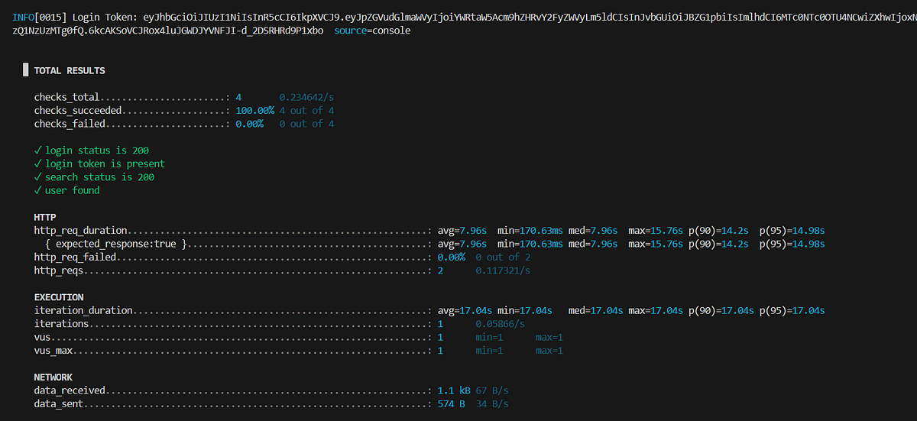
Task: Click the block marker before TOTAL RESULTS
Action: click(x=24, y=71)
